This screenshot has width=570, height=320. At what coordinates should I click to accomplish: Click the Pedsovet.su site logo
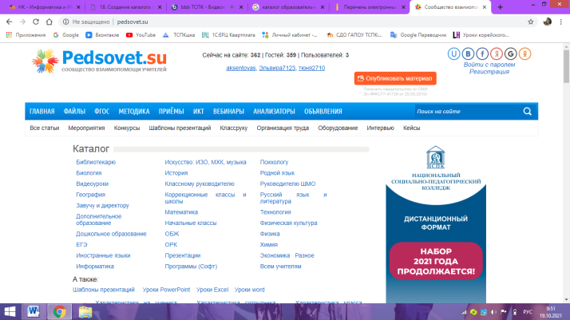(99, 61)
